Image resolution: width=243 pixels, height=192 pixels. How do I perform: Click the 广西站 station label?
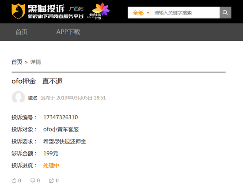(x=76, y=8)
